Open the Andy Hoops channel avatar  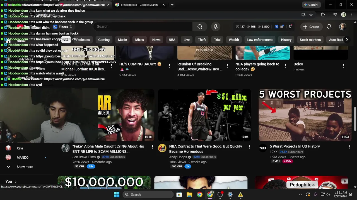162,148
